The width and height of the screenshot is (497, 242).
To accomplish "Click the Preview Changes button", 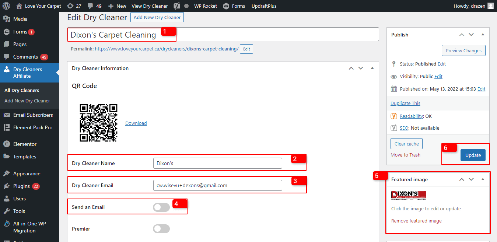I will point(463,50).
